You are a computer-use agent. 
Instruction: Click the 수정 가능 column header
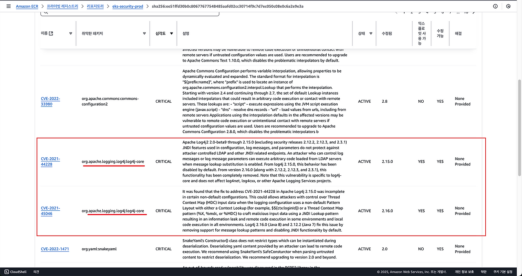click(440, 33)
